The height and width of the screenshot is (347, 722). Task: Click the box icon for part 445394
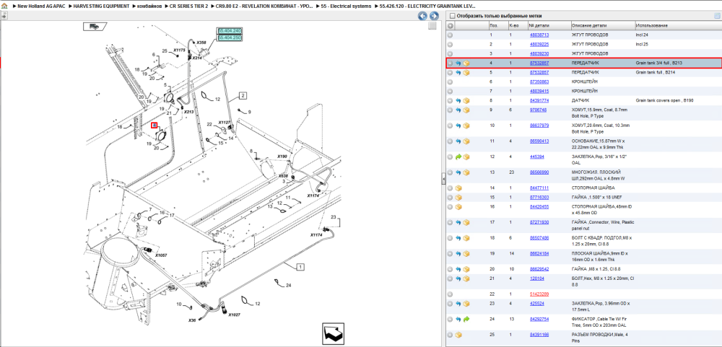pyautogui.click(x=466, y=157)
